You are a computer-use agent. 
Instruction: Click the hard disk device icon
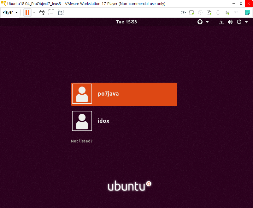[x=191, y=12]
